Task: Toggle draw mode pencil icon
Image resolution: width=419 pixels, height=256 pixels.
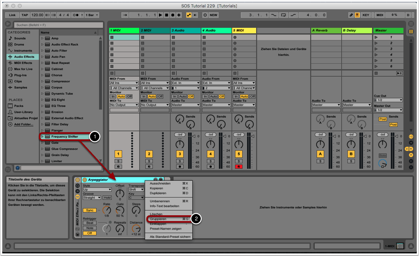Action: (351, 15)
